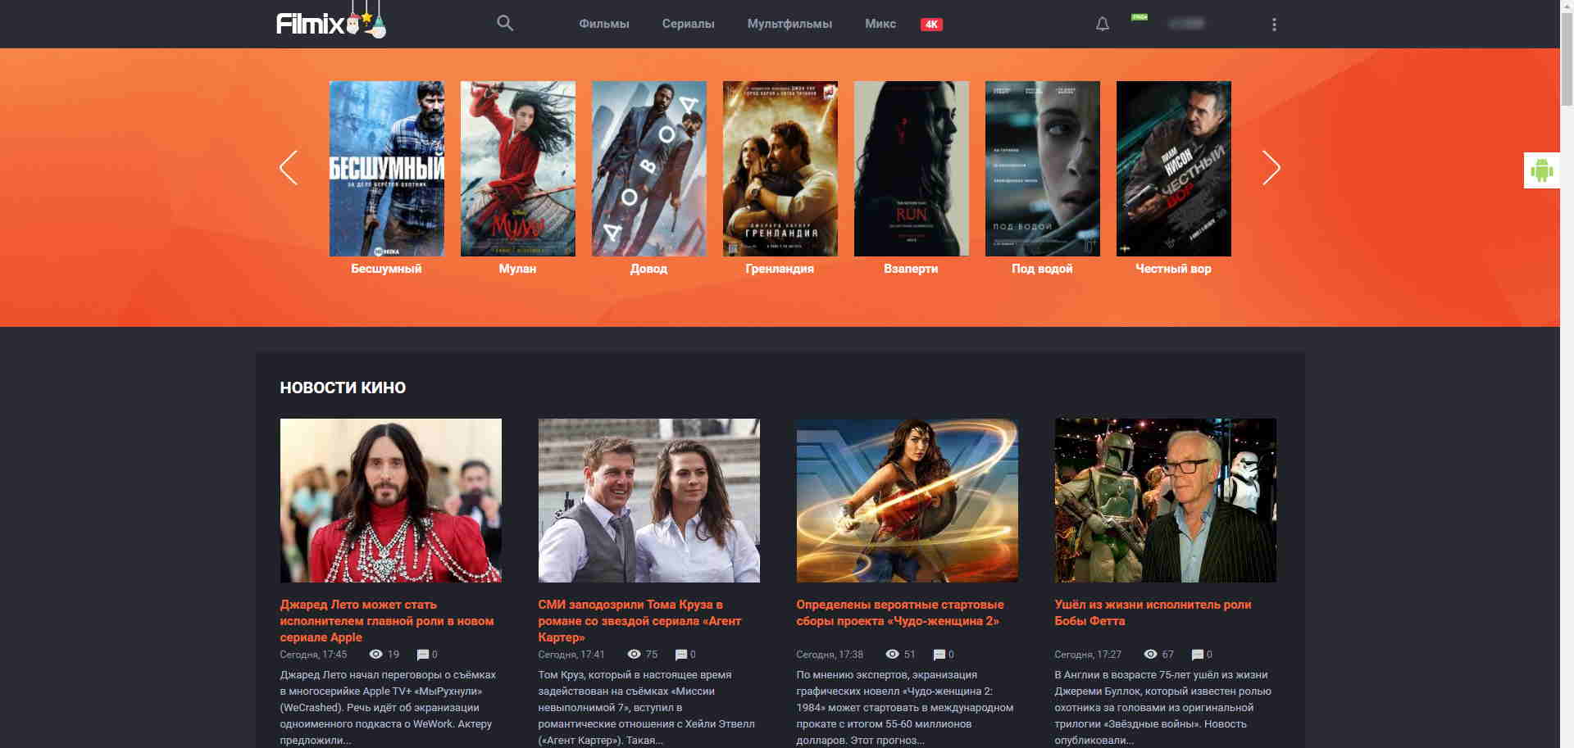Click the views eye icon under Джаред Лето article
Image resolution: width=1574 pixels, height=748 pixels.
point(376,655)
